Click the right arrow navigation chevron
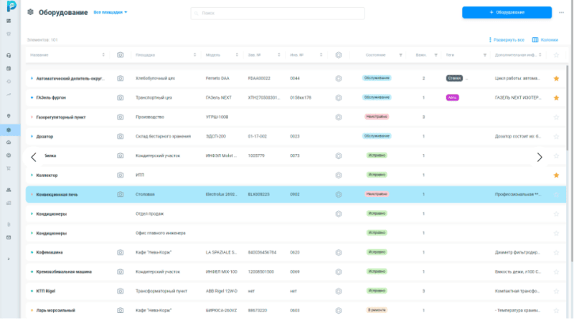Image resolution: width=574 pixels, height=328 pixels. tap(540, 157)
